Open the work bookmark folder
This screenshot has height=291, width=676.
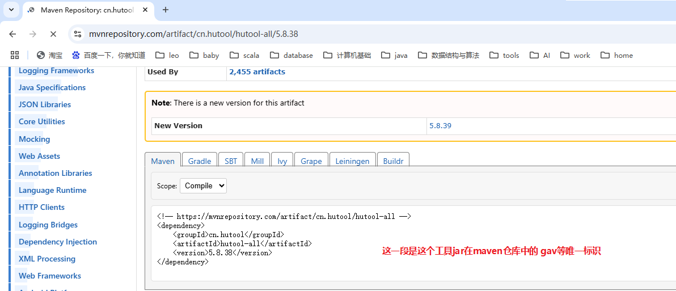coord(575,55)
